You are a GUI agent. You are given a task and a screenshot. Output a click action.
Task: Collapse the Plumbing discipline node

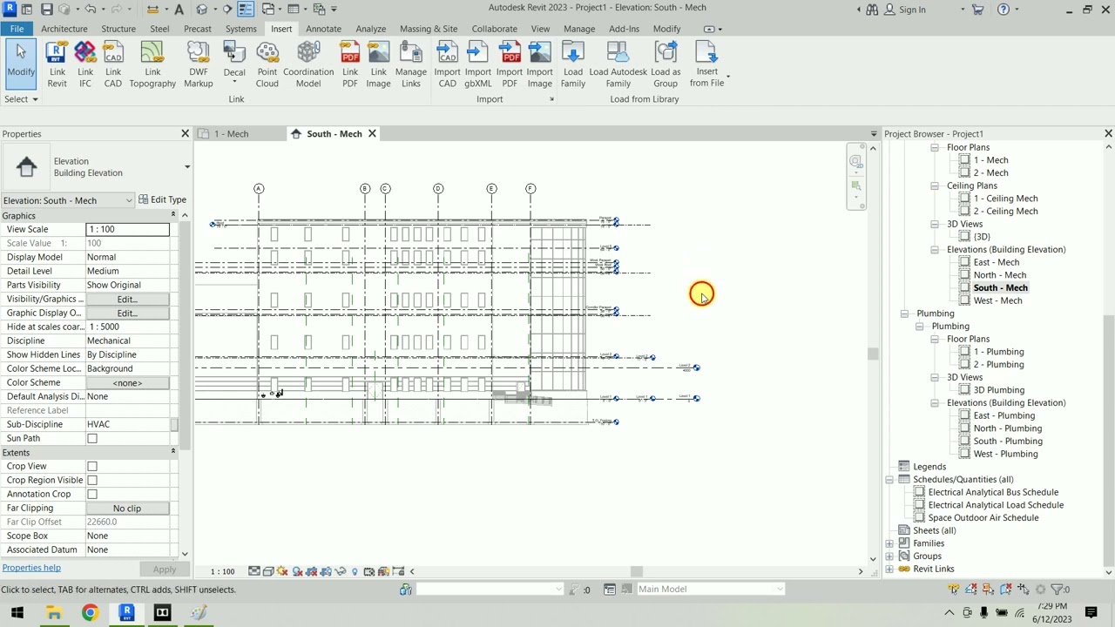click(x=905, y=313)
